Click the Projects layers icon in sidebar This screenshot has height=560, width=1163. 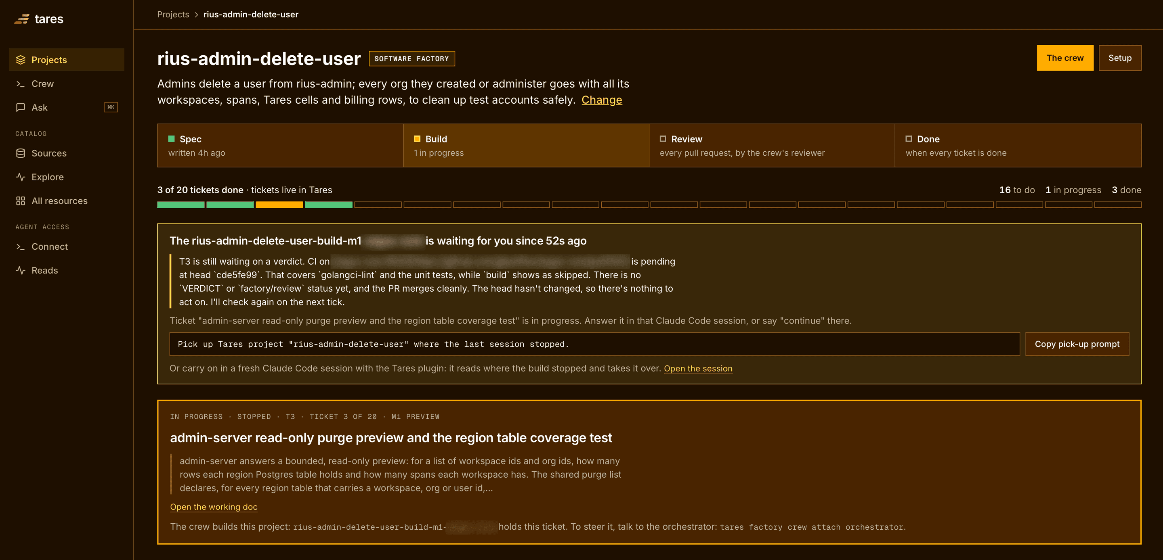click(20, 60)
